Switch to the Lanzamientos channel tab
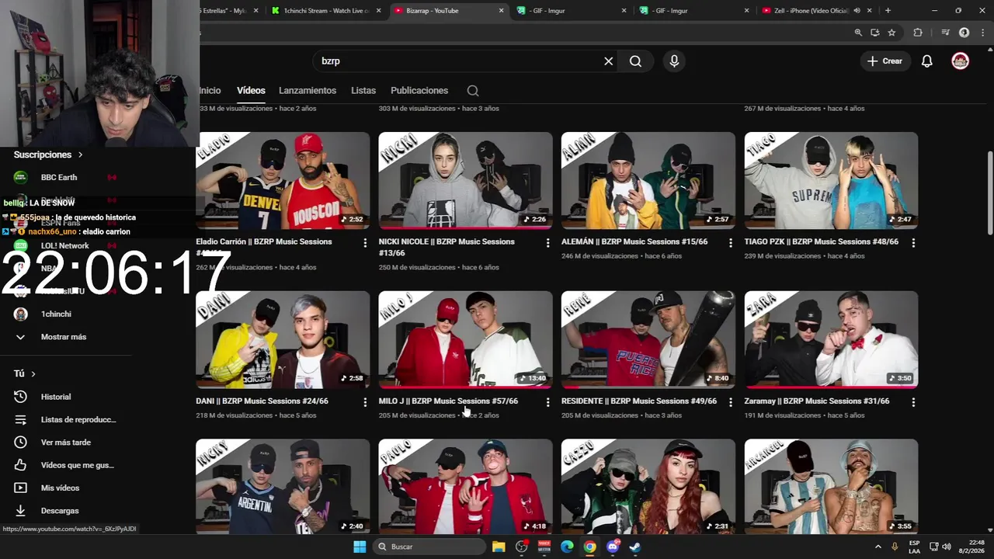 308,91
